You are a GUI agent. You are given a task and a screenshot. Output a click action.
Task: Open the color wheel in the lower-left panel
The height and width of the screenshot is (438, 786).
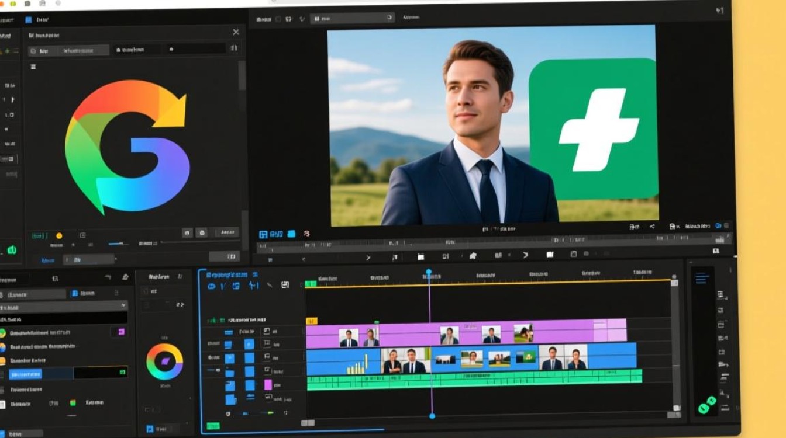tap(164, 361)
